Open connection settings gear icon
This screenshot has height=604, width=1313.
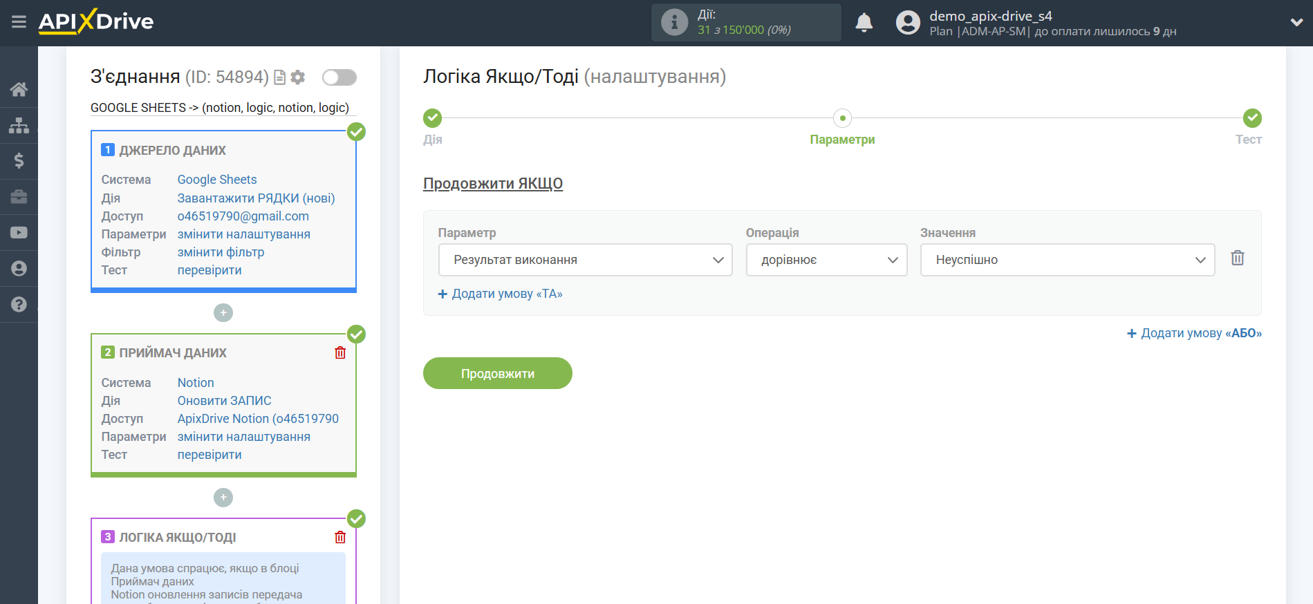[298, 77]
